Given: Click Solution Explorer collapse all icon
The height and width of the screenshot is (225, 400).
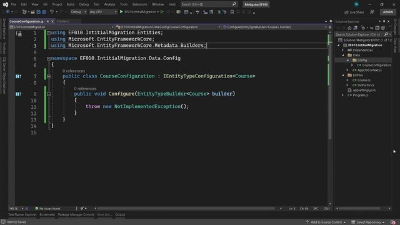Looking at the screenshot, I should click(x=377, y=28).
